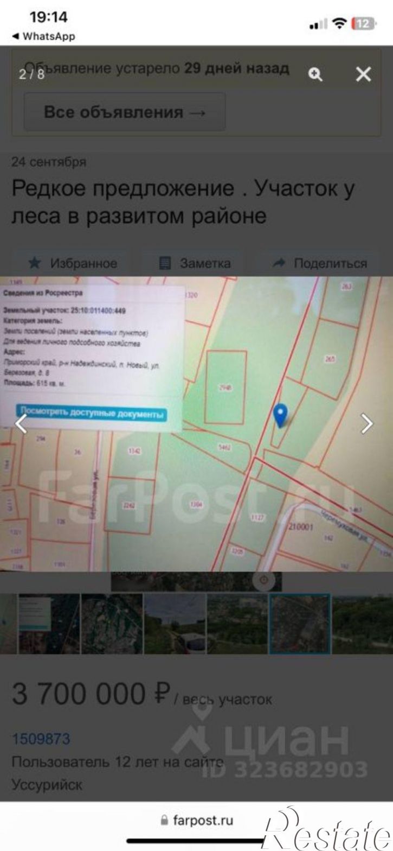The image size is (393, 851).
Task: Return to WhatsApp via back link
Action: (x=43, y=36)
